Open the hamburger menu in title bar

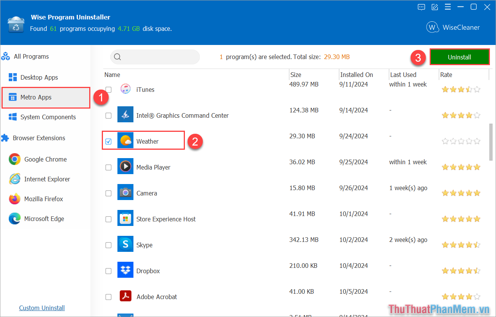[x=448, y=7]
